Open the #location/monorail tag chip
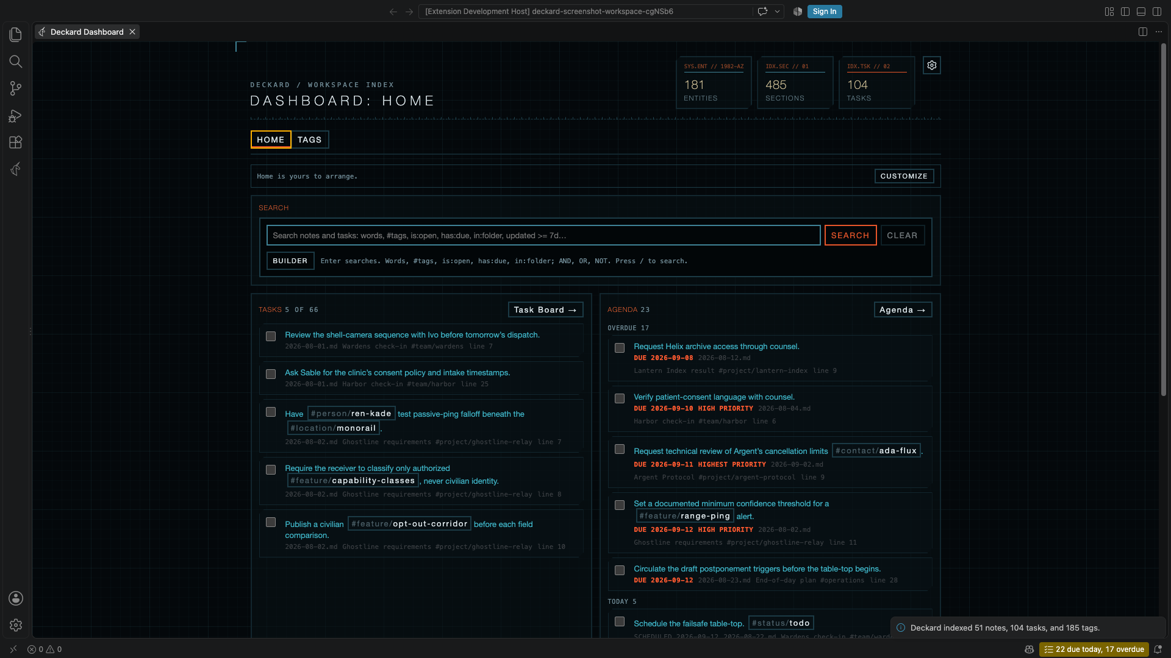The width and height of the screenshot is (1171, 658). (x=334, y=428)
